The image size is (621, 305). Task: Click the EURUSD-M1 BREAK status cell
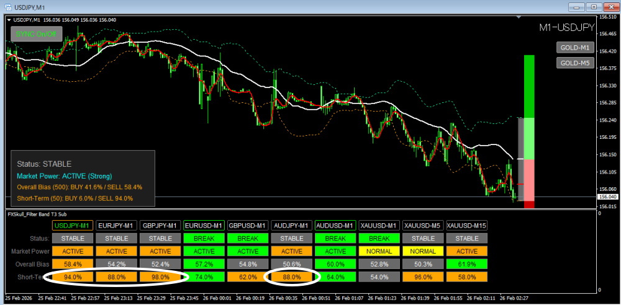(204, 238)
